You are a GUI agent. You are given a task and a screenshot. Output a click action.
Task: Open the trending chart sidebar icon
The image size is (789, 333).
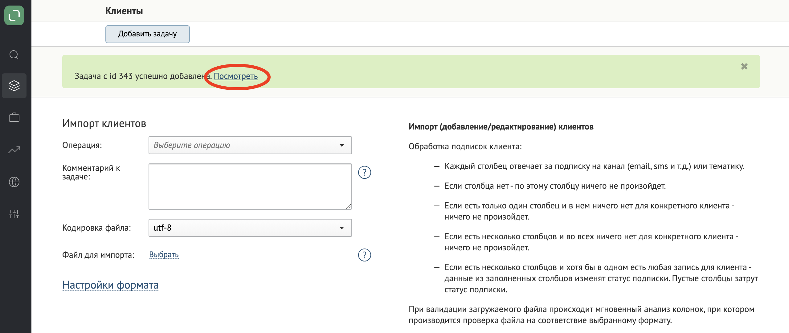point(14,150)
